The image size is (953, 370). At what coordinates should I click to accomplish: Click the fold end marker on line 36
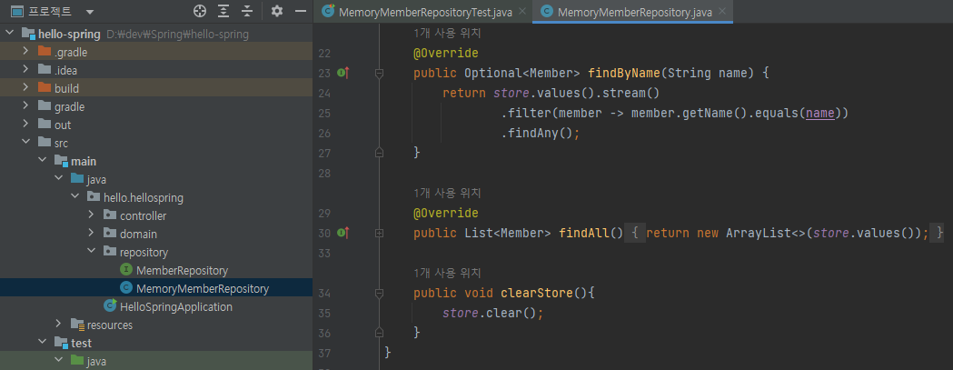coord(379,332)
